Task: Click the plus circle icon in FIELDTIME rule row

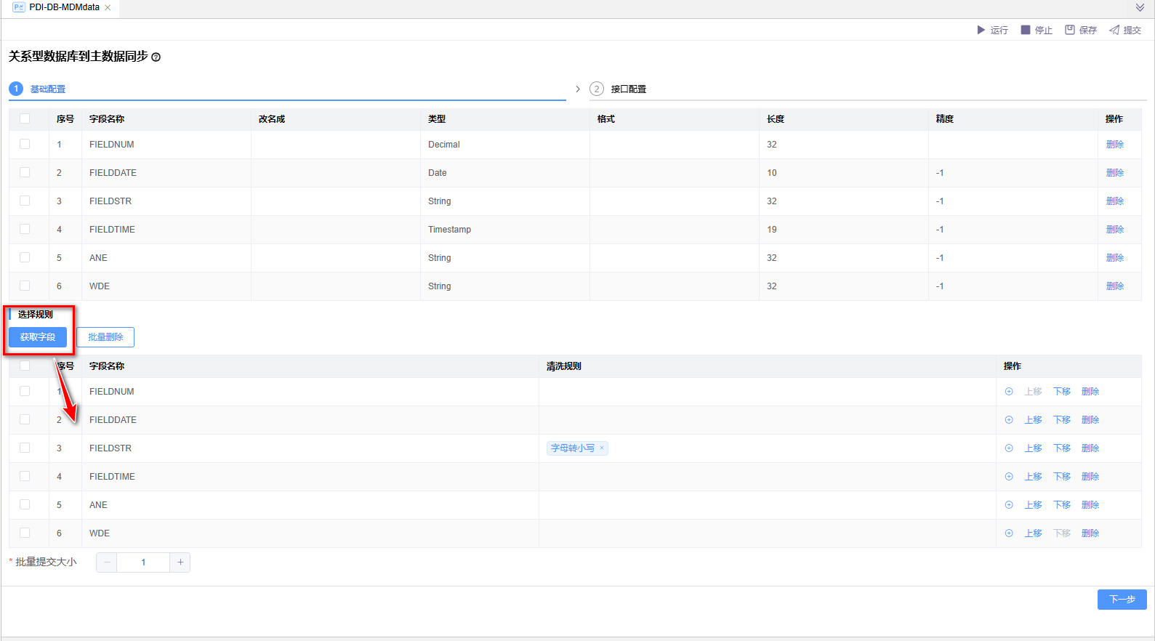Action: [1009, 477]
